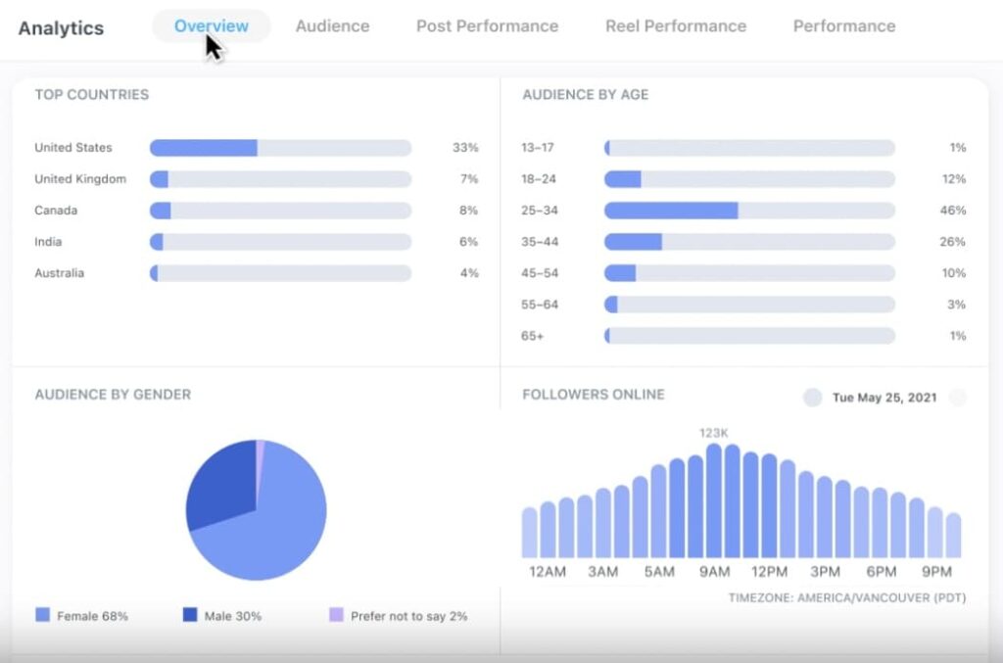Select the Post Performance tab
The image size is (1003, 663).
(x=487, y=26)
